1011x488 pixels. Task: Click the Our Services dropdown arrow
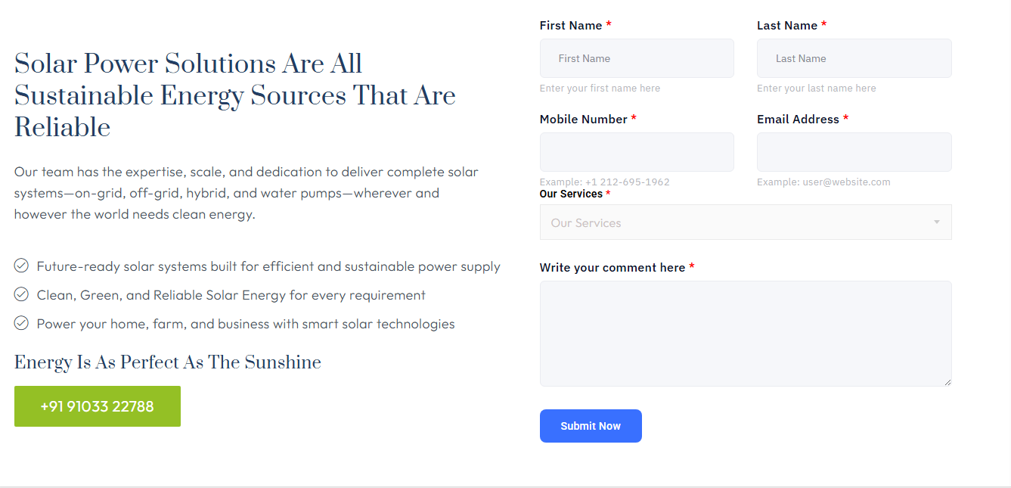936,222
